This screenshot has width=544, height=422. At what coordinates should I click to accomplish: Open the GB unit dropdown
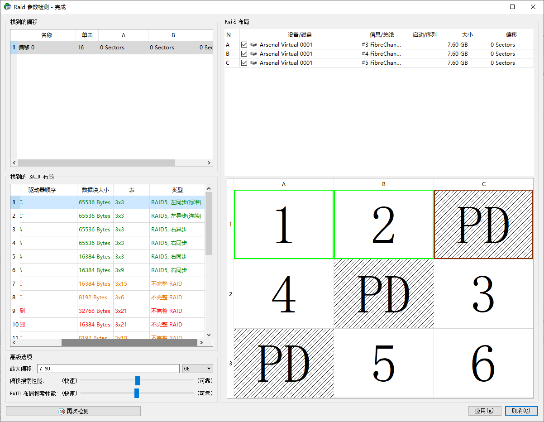click(198, 369)
